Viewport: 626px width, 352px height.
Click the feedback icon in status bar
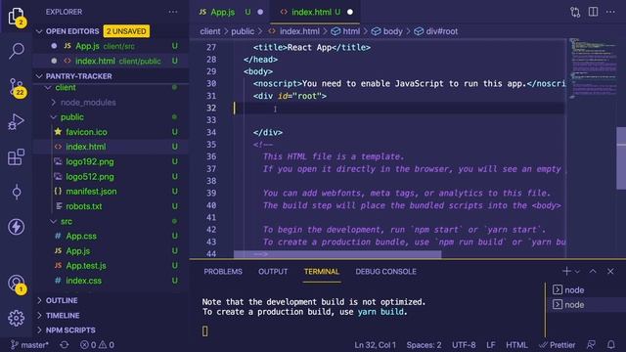tap(591, 345)
